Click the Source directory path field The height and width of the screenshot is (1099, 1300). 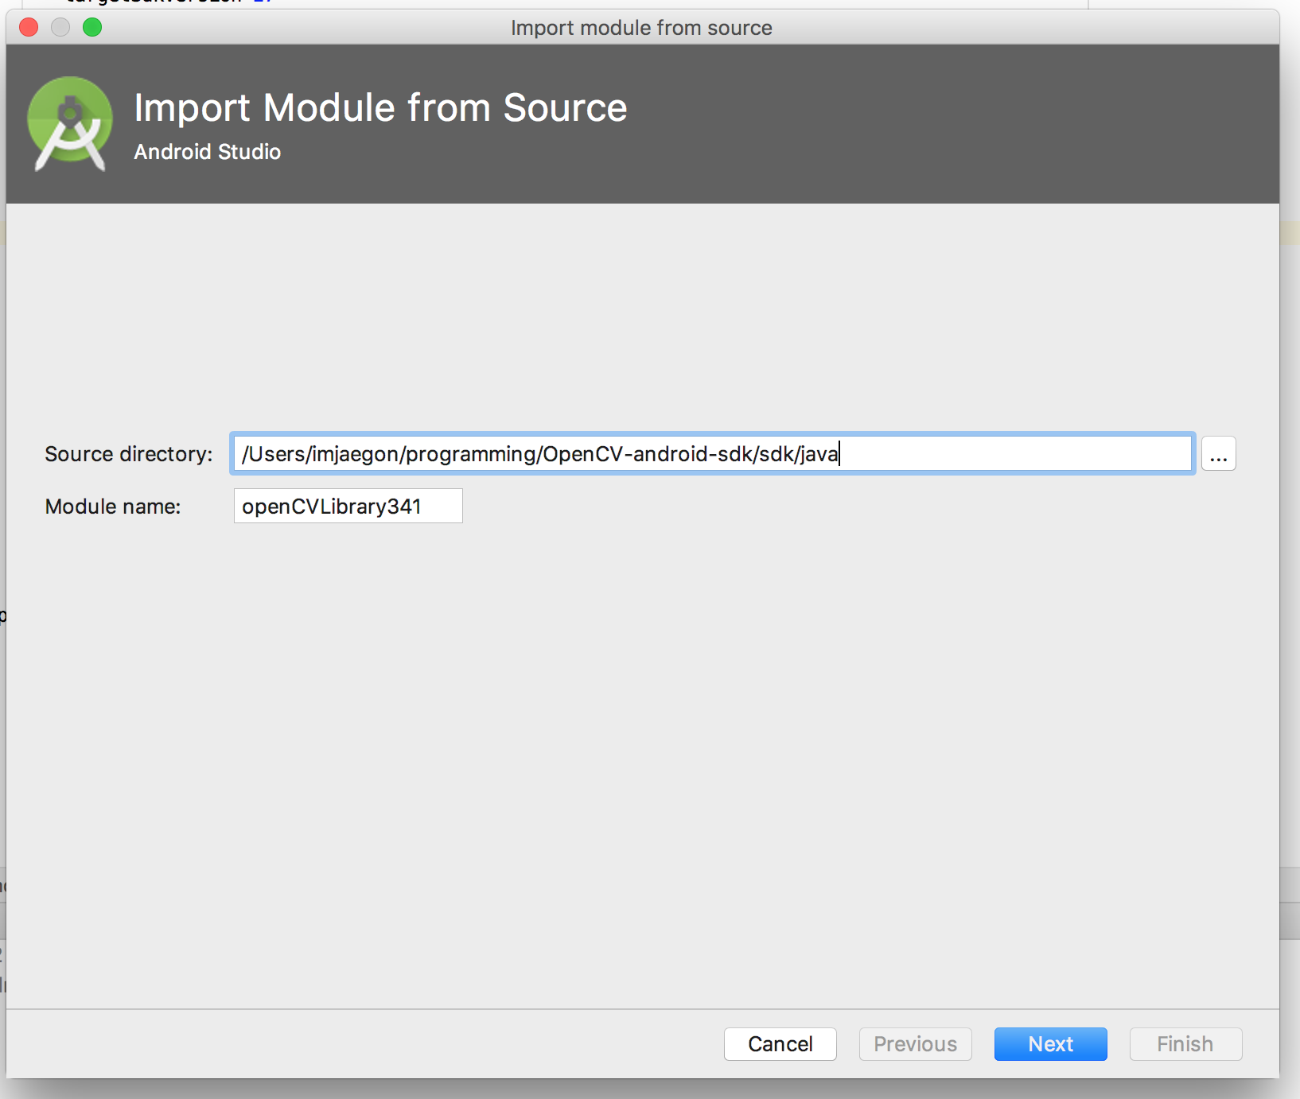point(713,453)
